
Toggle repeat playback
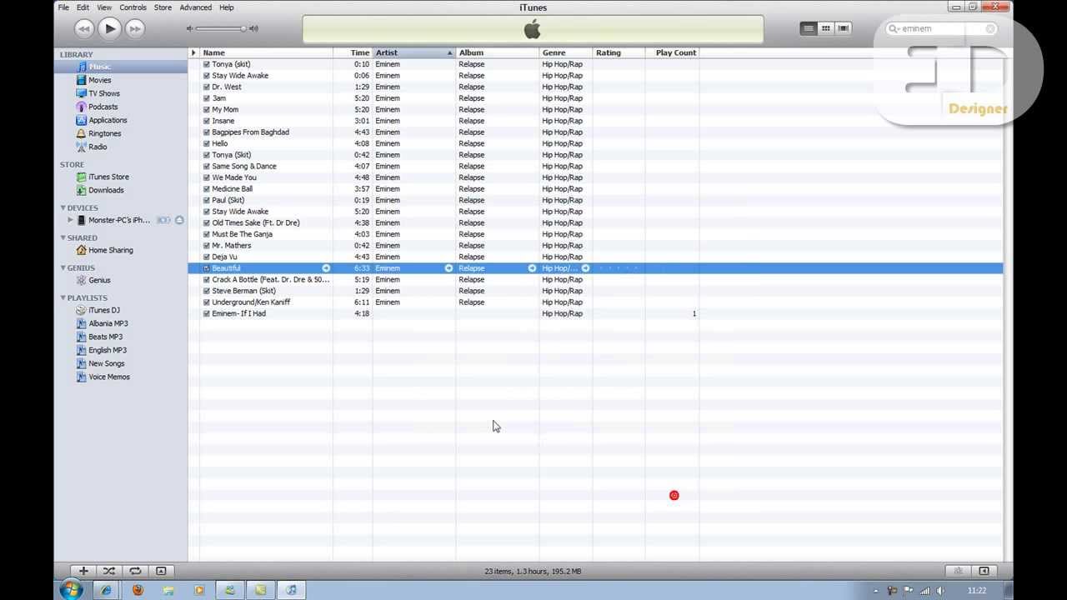(x=135, y=571)
